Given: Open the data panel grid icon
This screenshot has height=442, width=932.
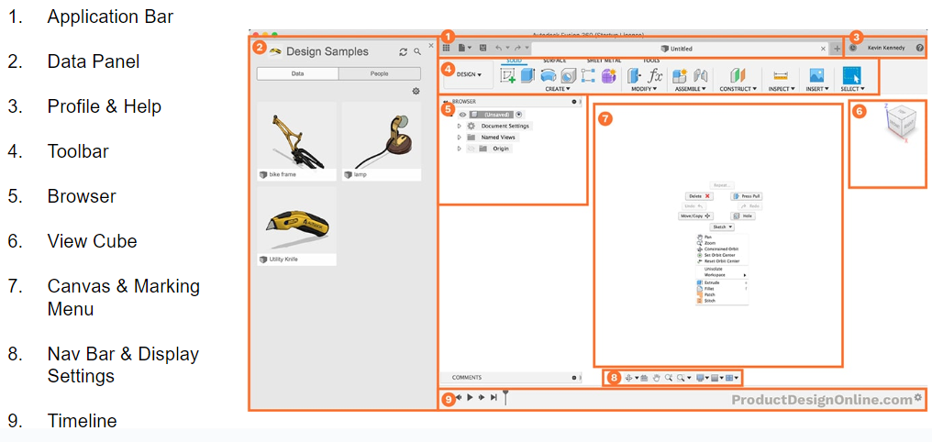Looking at the screenshot, I should pos(447,48).
